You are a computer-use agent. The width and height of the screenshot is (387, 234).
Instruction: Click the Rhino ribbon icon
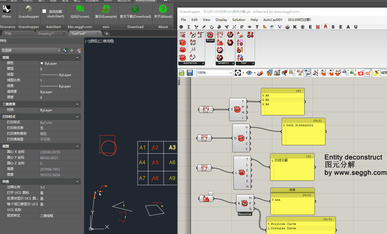pyautogui.click(x=7, y=9)
